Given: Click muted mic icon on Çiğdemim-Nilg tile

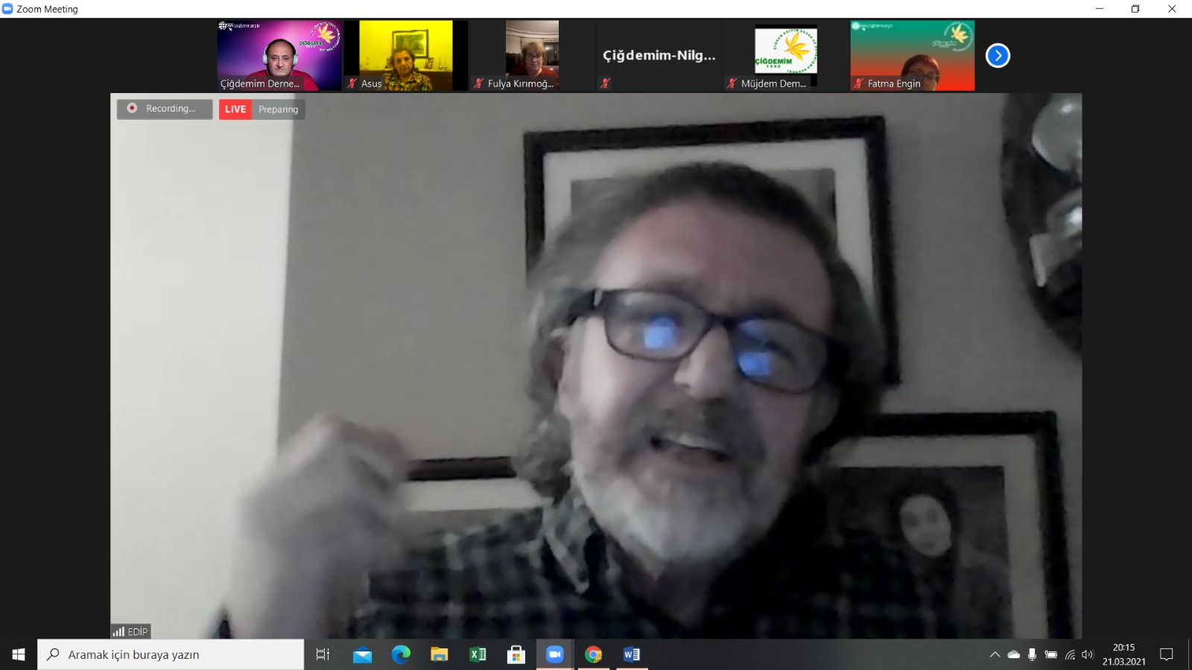Looking at the screenshot, I should coord(606,83).
